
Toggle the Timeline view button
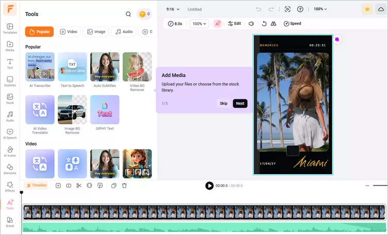coord(36,186)
